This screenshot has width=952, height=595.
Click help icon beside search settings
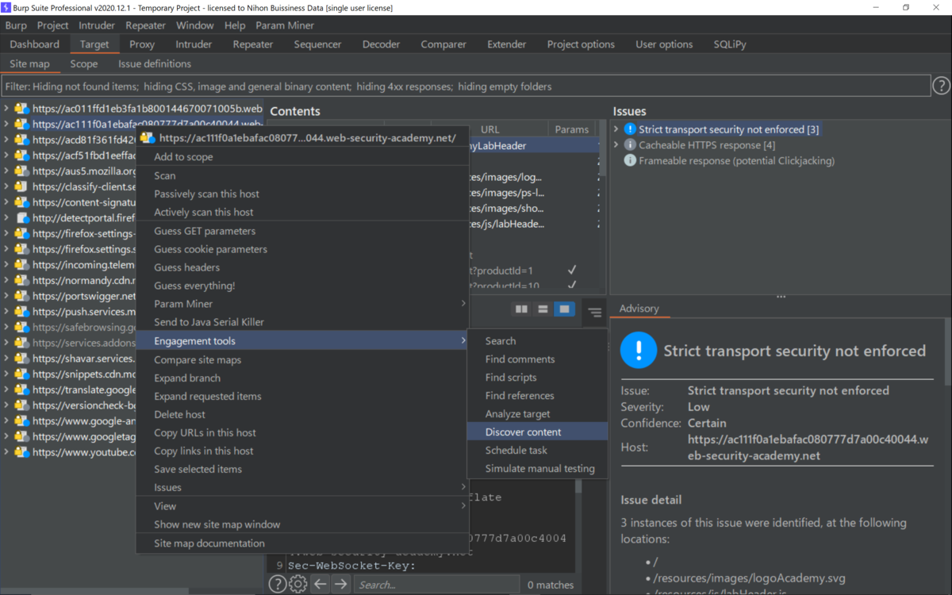point(277,584)
